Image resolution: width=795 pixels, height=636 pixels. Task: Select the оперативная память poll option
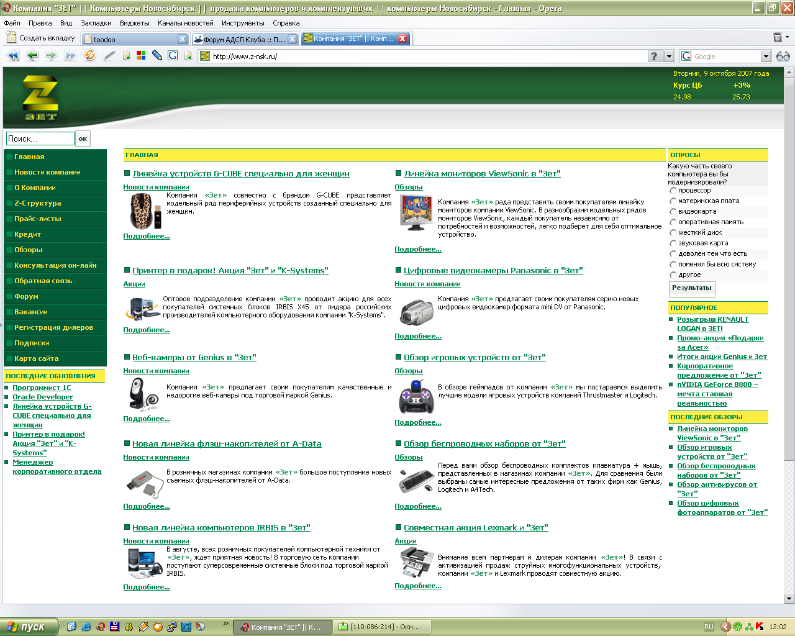pyautogui.click(x=673, y=222)
